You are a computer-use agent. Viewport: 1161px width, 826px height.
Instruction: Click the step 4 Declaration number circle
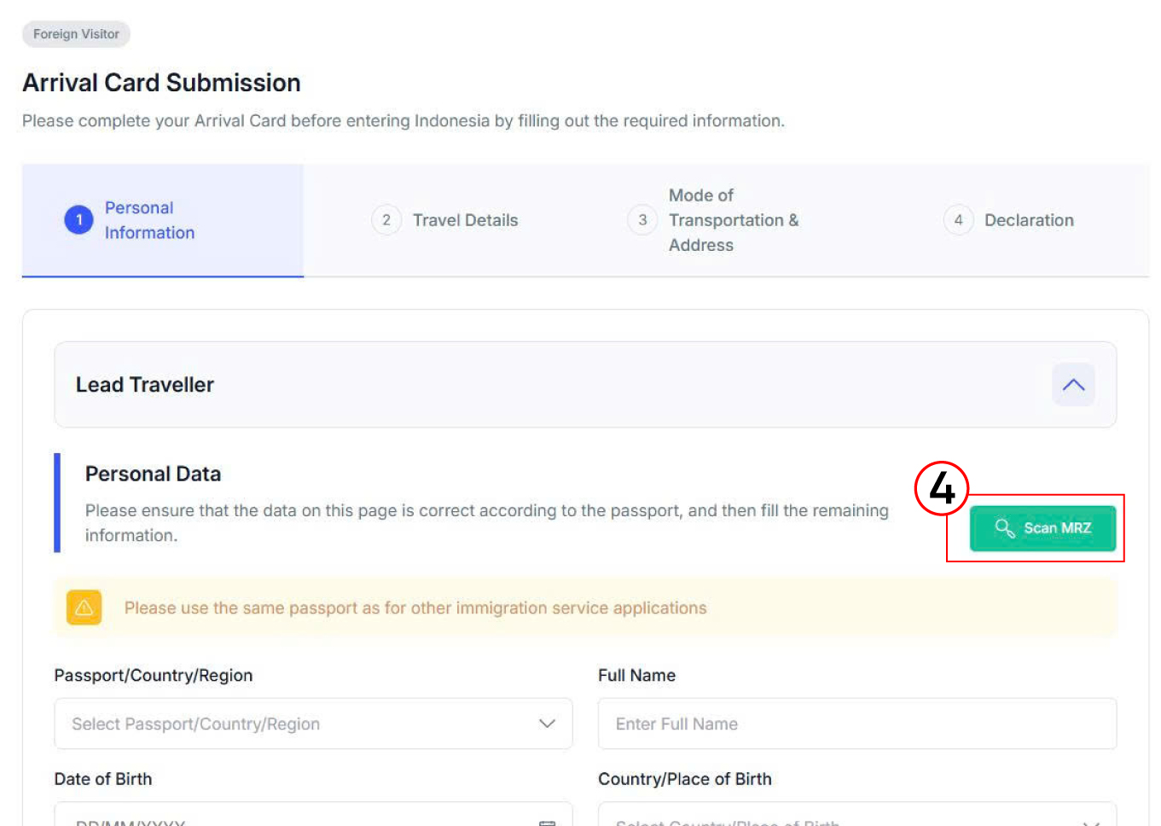(958, 220)
